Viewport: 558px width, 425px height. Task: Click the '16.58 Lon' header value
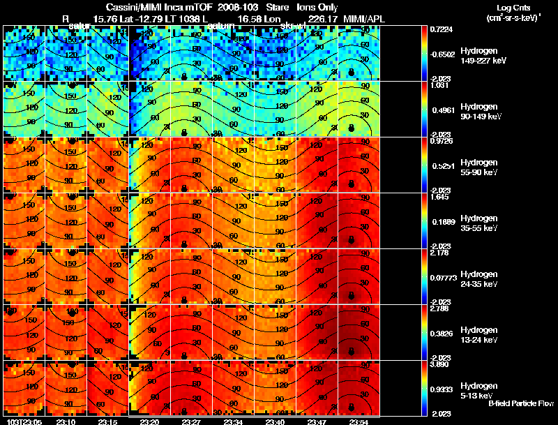click(259, 19)
